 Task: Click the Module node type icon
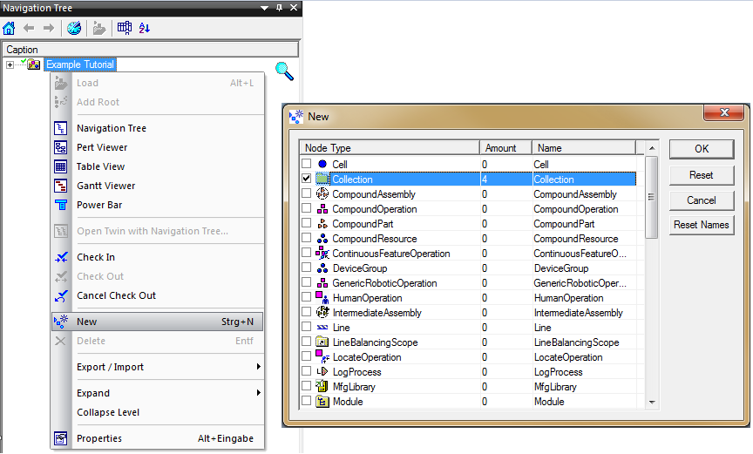click(322, 402)
